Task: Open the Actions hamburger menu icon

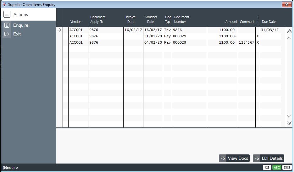Action: pyautogui.click(x=7, y=14)
